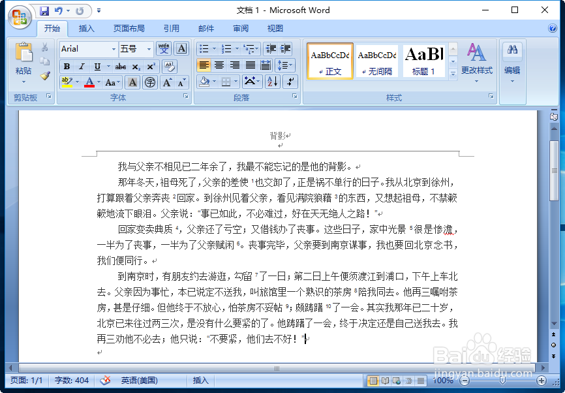Click the Save icon on Quick Access Toolbar
The width and height of the screenshot is (565, 393).
click(x=44, y=10)
